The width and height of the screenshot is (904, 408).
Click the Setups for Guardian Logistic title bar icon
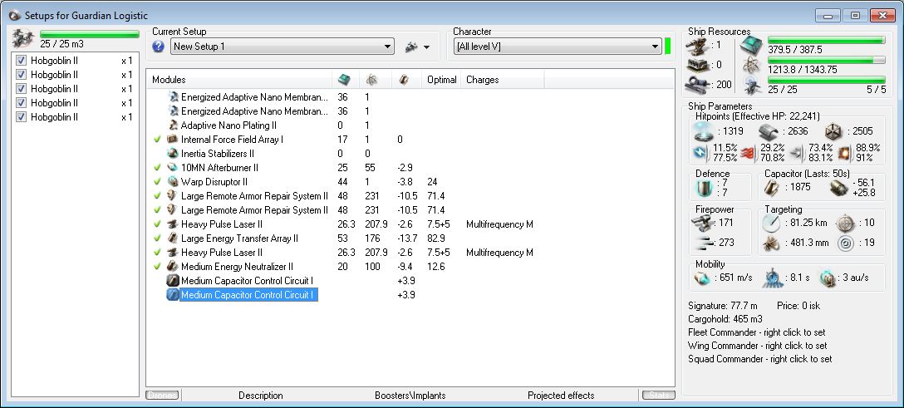pyautogui.click(x=14, y=15)
